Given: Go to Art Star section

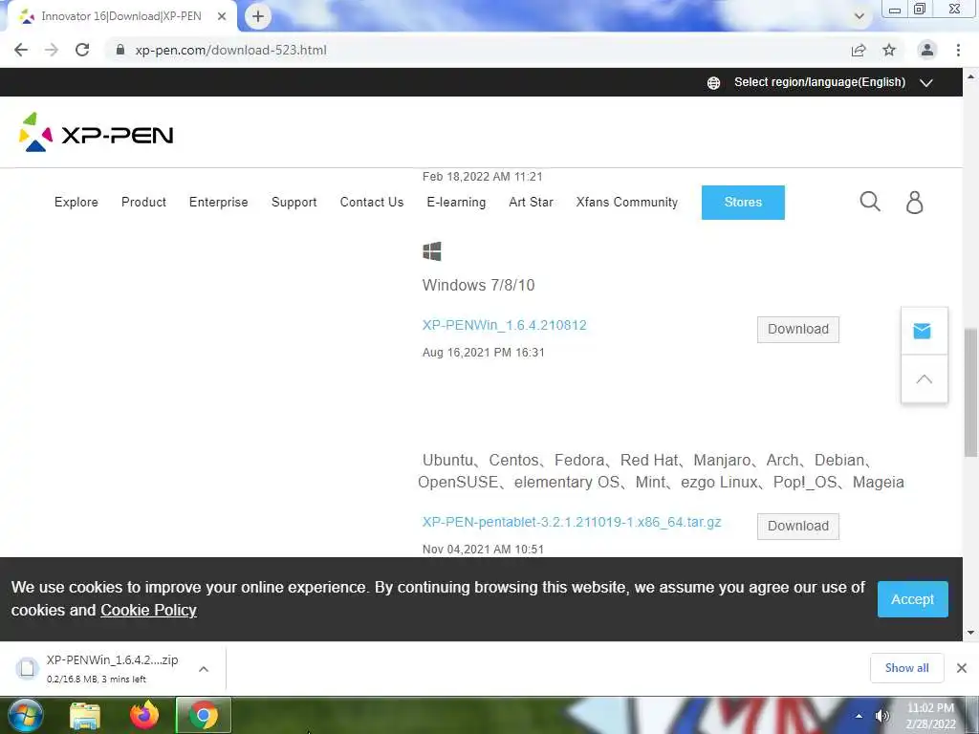Looking at the screenshot, I should pyautogui.click(x=531, y=203).
